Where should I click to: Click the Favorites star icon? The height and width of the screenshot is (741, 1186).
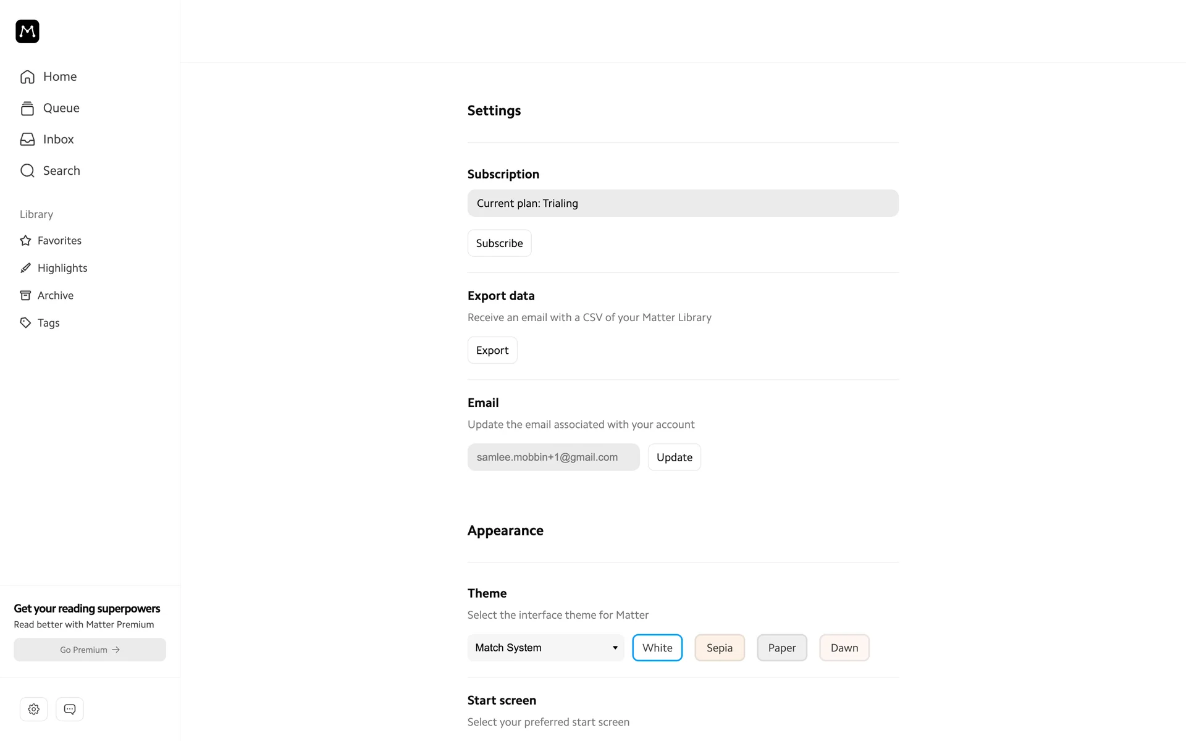click(25, 240)
